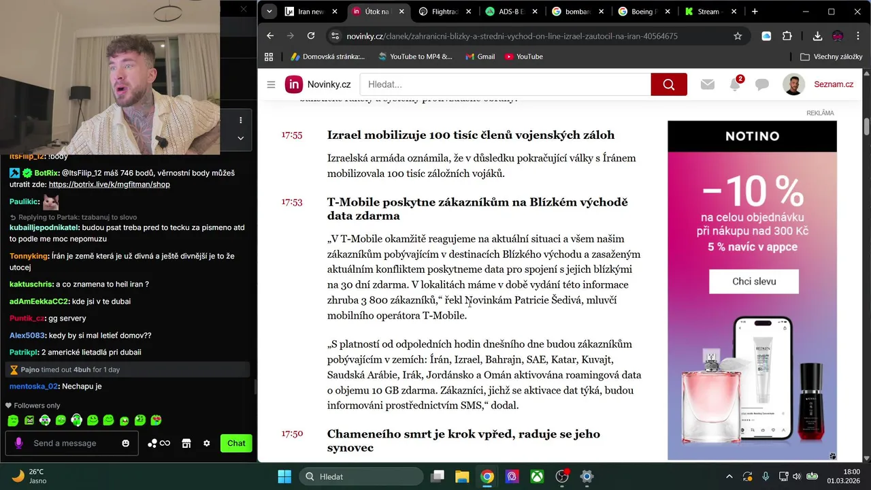Click the page vertical scrollbar thumb
This screenshot has width=871, height=490.
point(867,127)
